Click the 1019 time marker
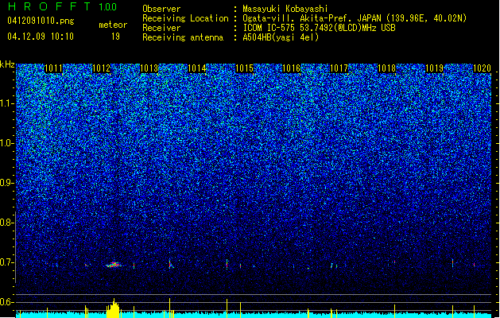This screenshot has width=500, height=318. coord(434,68)
